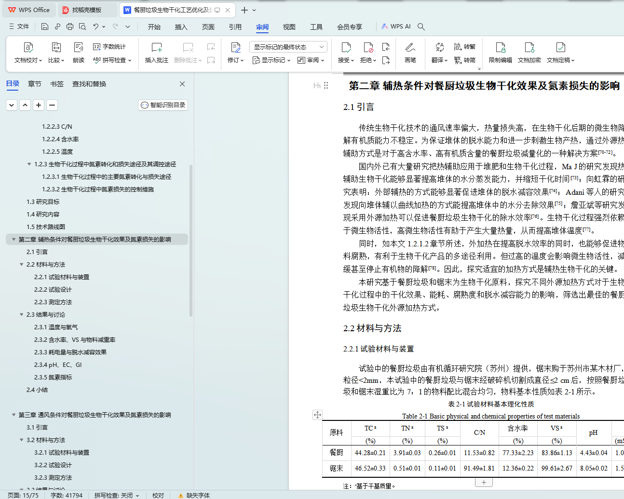Click the 画笔 pen drawing icon
Screen dimensions: 624x499
tap(410, 47)
